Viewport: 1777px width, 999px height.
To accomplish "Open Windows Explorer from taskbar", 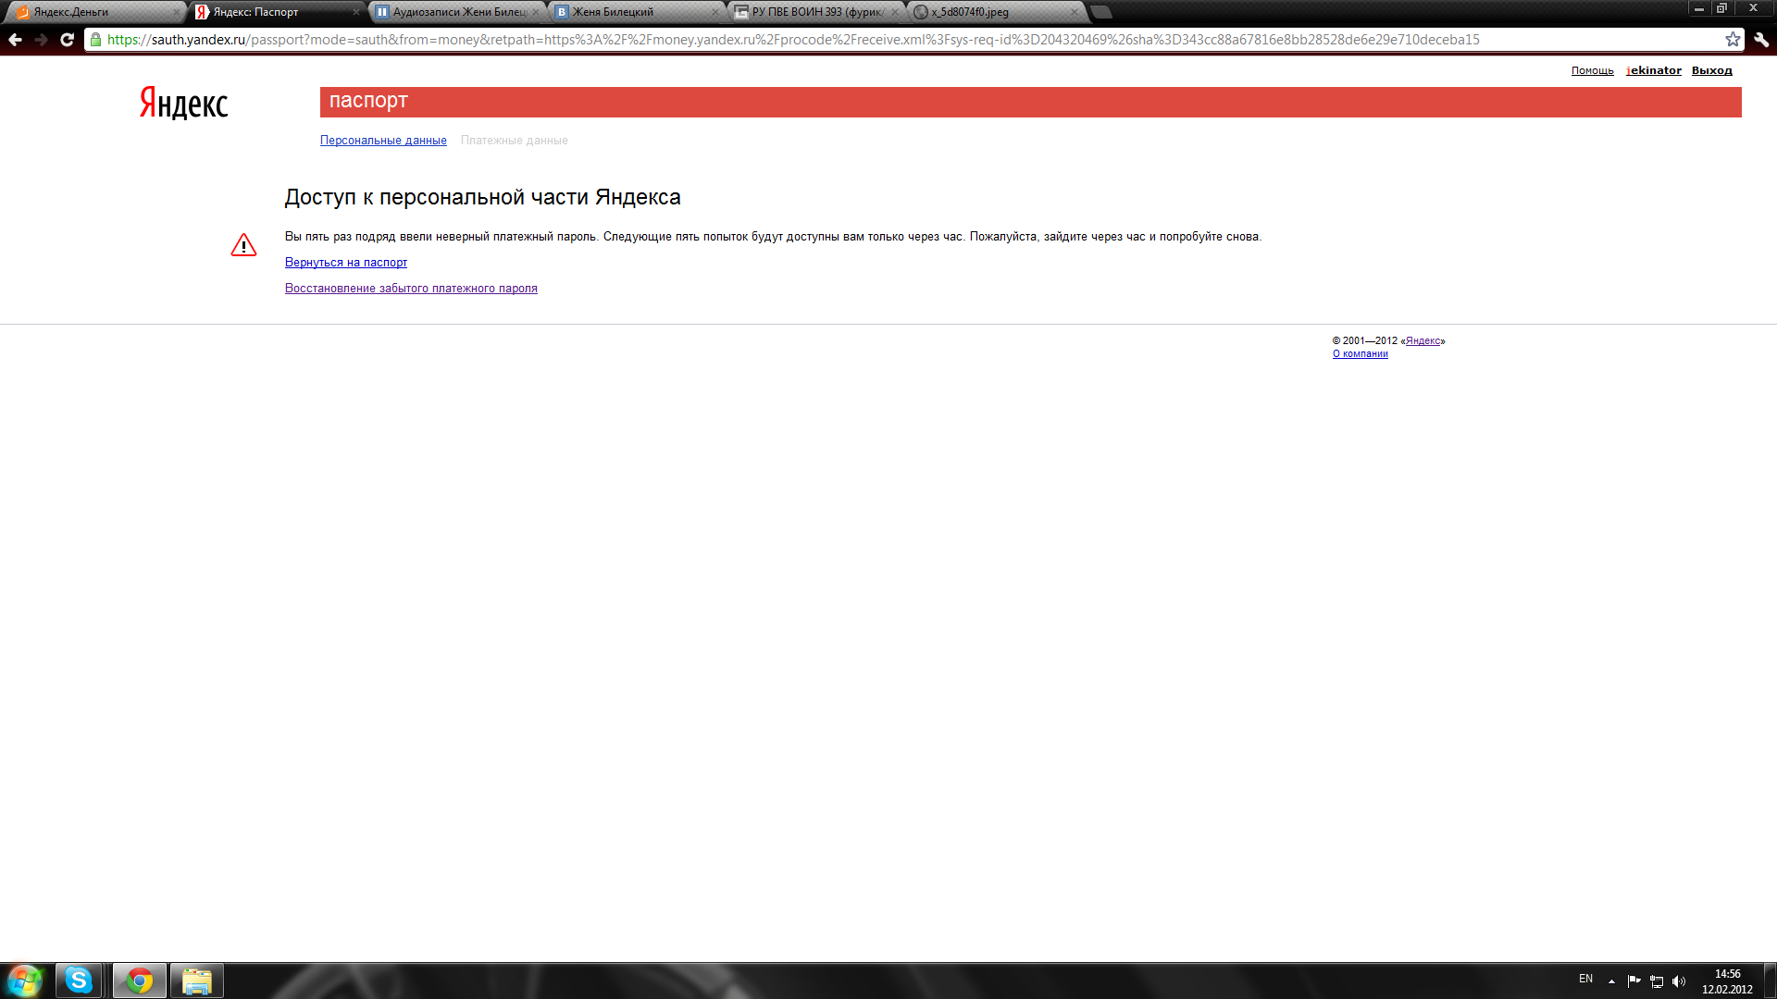I will coord(196,980).
